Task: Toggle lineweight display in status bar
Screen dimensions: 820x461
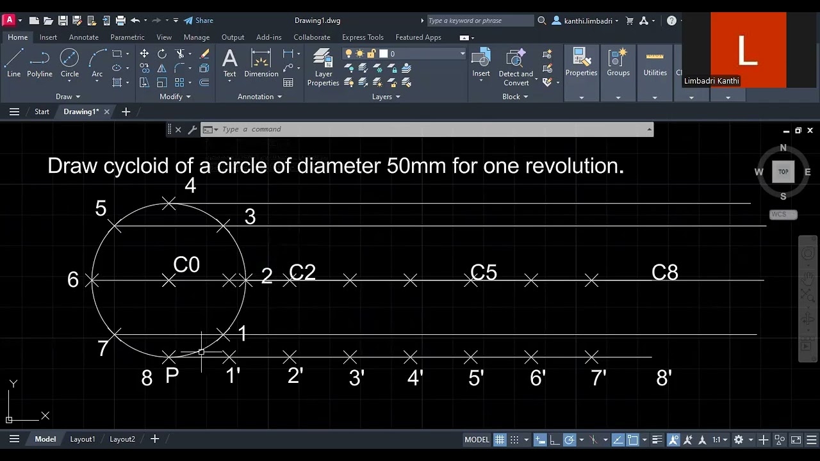Action: coord(658,440)
